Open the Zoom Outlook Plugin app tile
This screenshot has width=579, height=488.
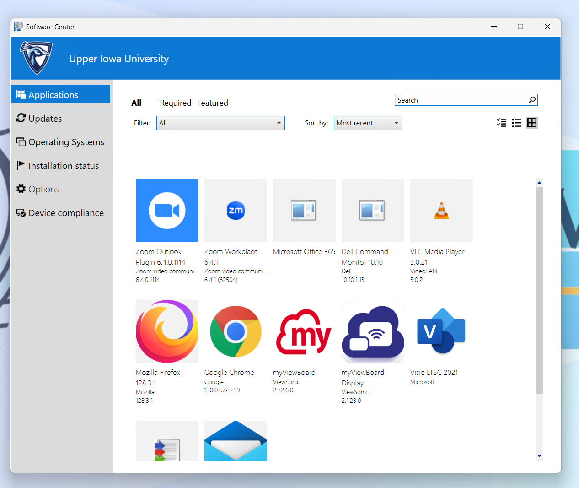pyautogui.click(x=167, y=211)
